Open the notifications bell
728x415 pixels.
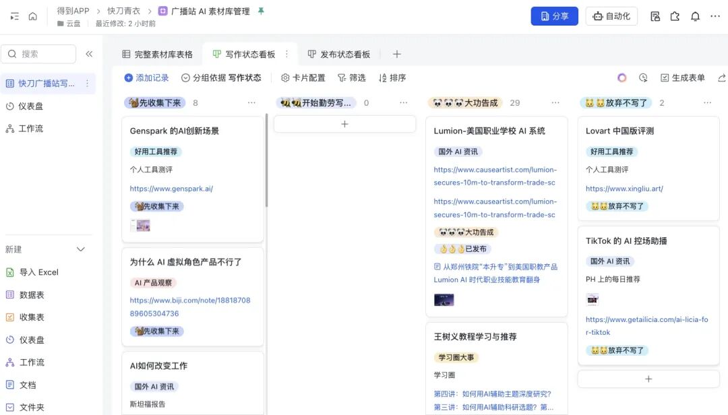(x=695, y=16)
